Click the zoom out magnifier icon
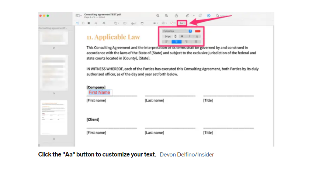This screenshot has height=173, width=333. point(158,16)
